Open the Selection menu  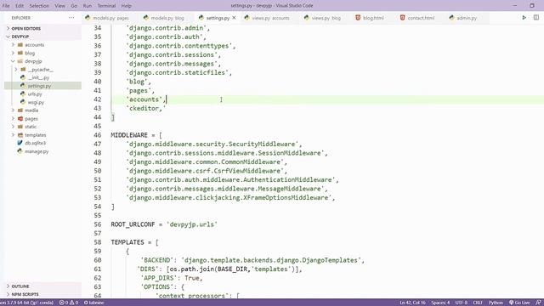[x=39, y=6]
